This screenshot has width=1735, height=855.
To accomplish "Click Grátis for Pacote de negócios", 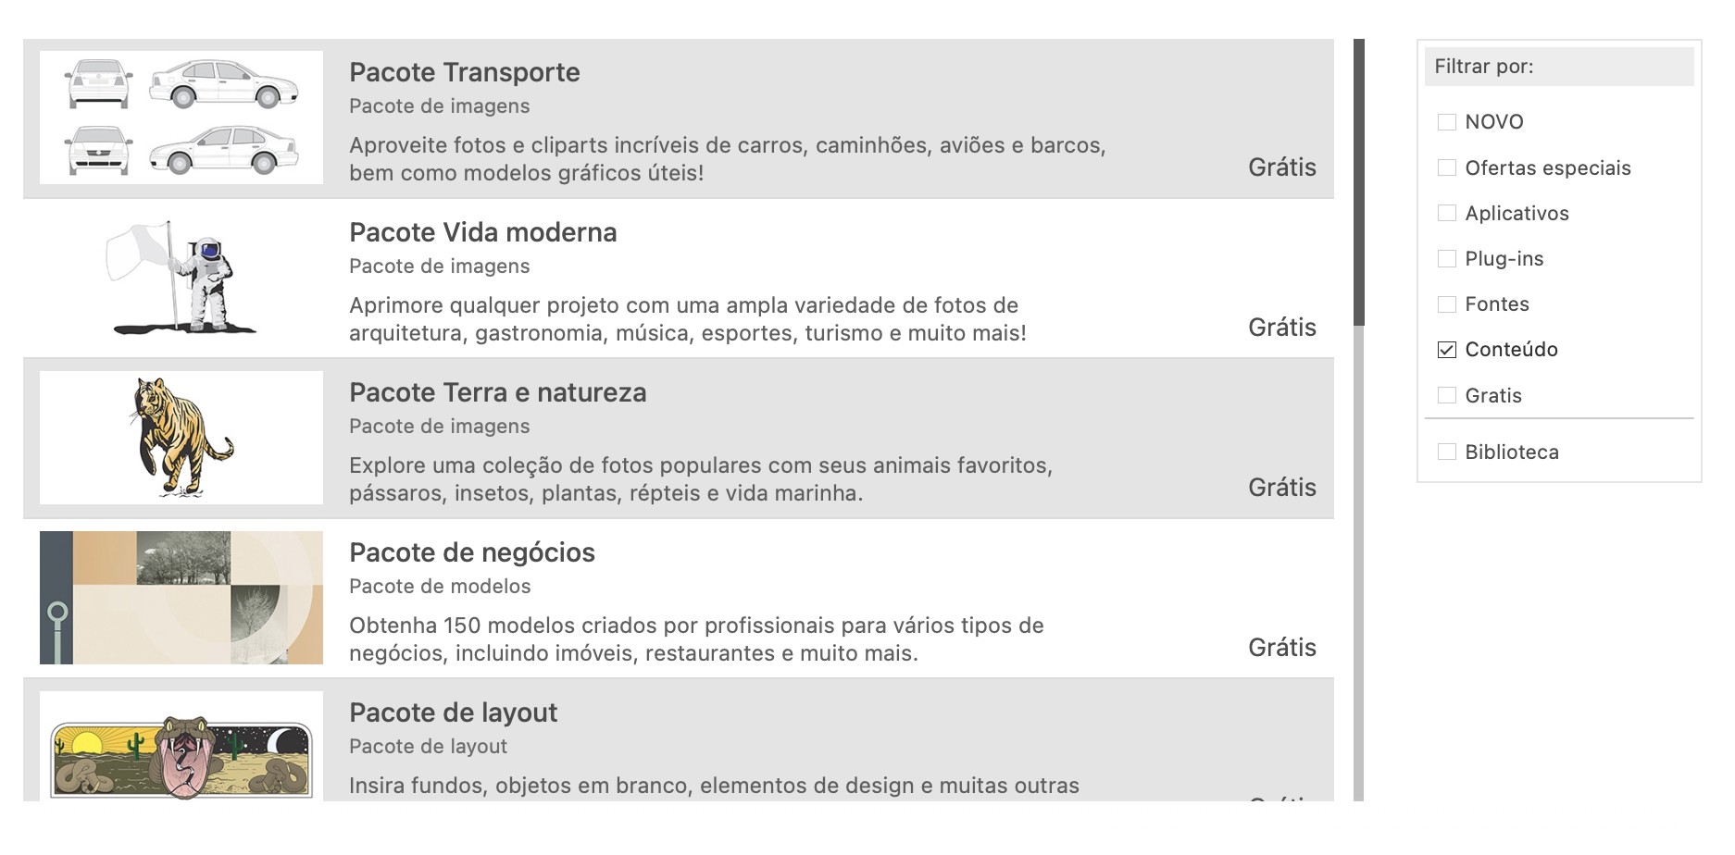I will [1281, 648].
